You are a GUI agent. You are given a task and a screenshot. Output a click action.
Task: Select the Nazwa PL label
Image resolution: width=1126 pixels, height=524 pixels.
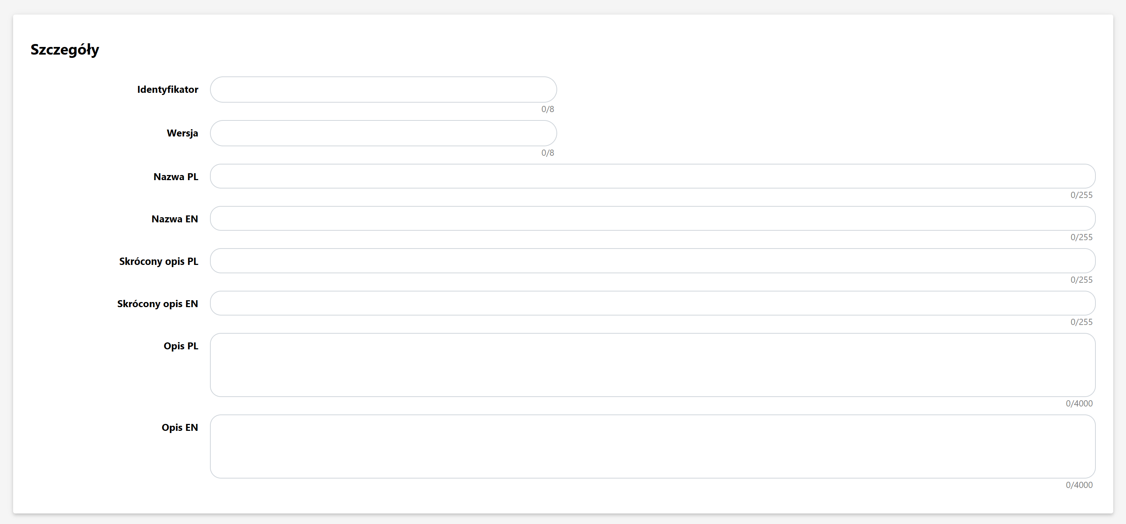(x=176, y=177)
